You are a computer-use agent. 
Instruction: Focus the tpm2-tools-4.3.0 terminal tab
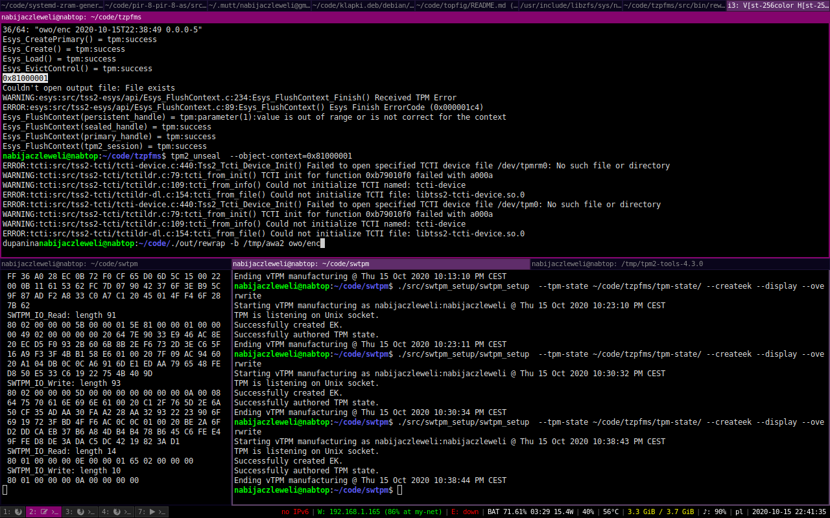(x=680, y=264)
